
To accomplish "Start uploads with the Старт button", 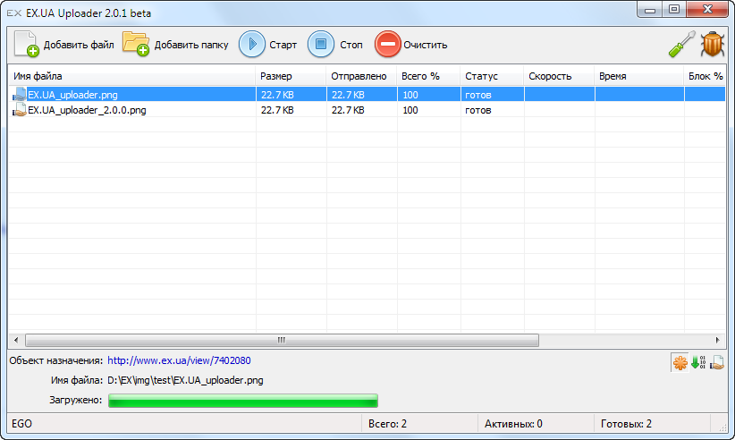I will [267, 45].
